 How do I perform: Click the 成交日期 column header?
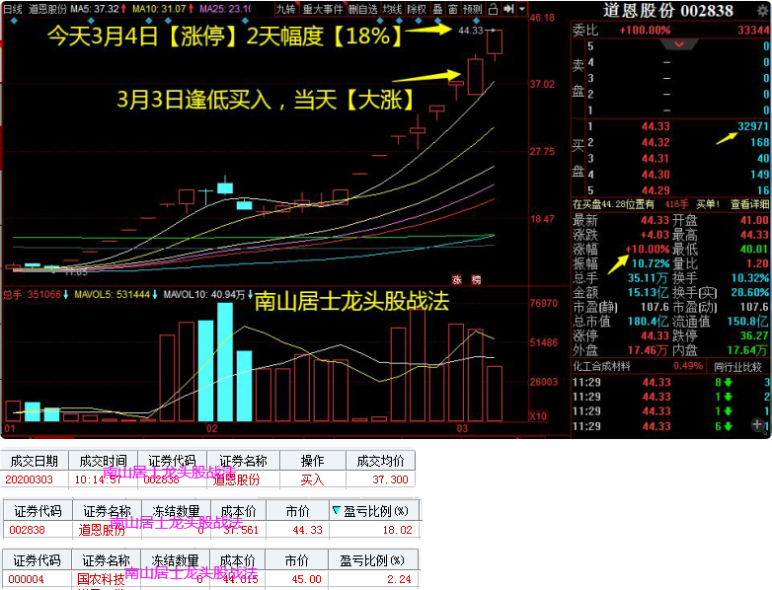point(35,461)
